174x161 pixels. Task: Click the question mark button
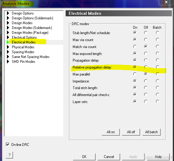[x=9, y=155]
